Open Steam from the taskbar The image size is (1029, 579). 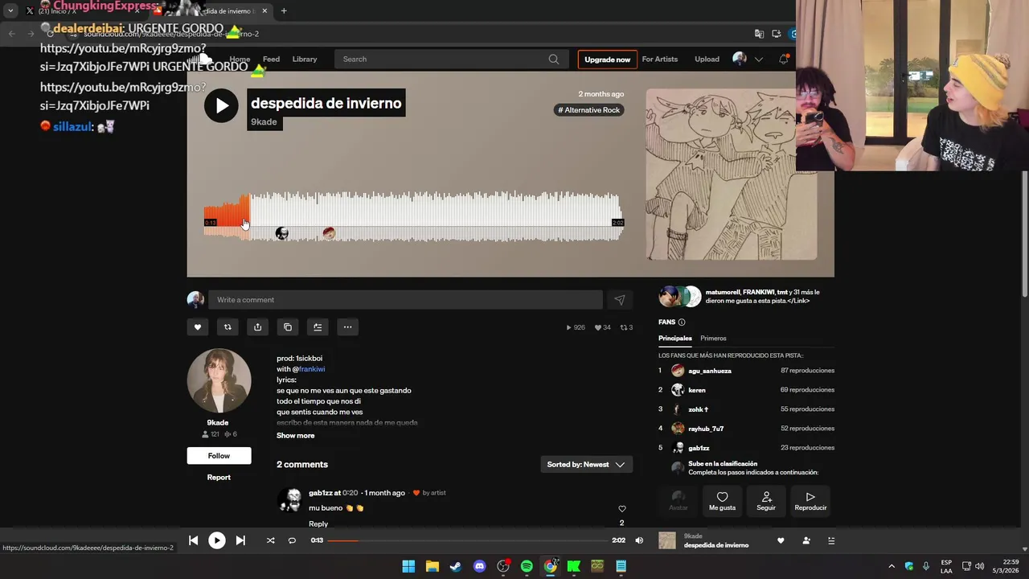(x=456, y=566)
